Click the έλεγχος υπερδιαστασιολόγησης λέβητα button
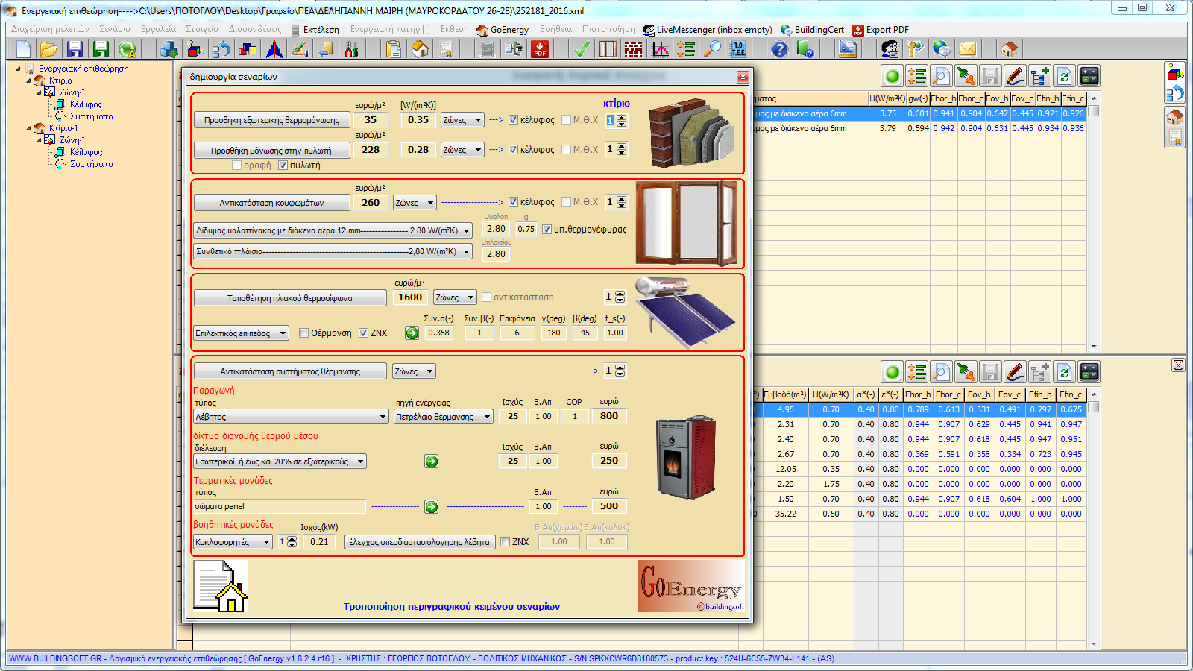 click(419, 542)
